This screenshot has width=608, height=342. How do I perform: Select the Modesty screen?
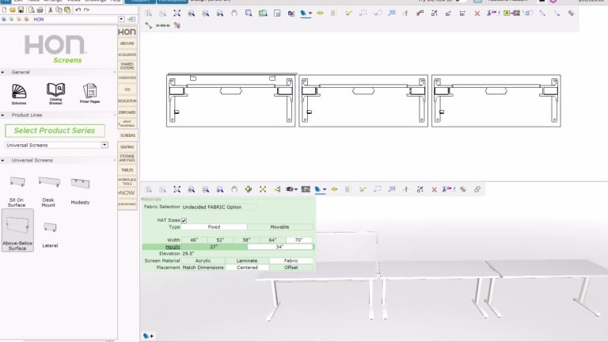[x=80, y=190]
